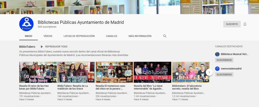
Task: Open El reino de las tres lunas thumbnail
Action: click(38, 72)
